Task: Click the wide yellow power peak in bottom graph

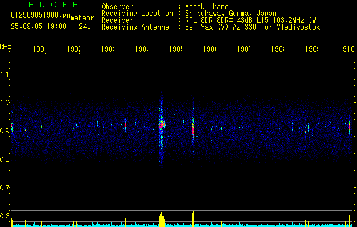Action: (162, 220)
